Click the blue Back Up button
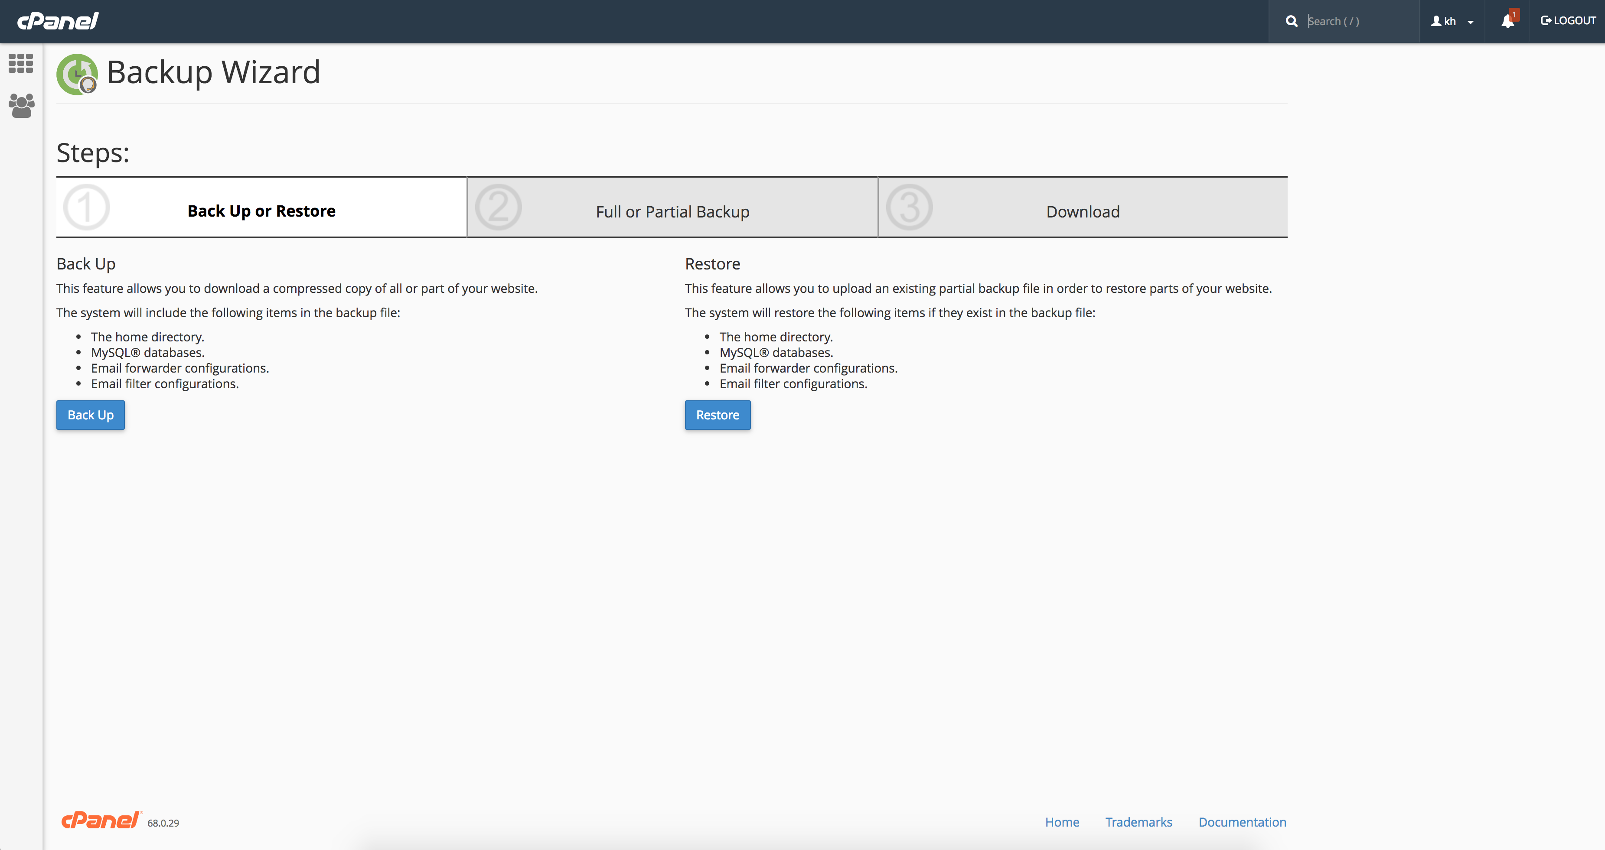The image size is (1605, 850). [x=90, y=415]
